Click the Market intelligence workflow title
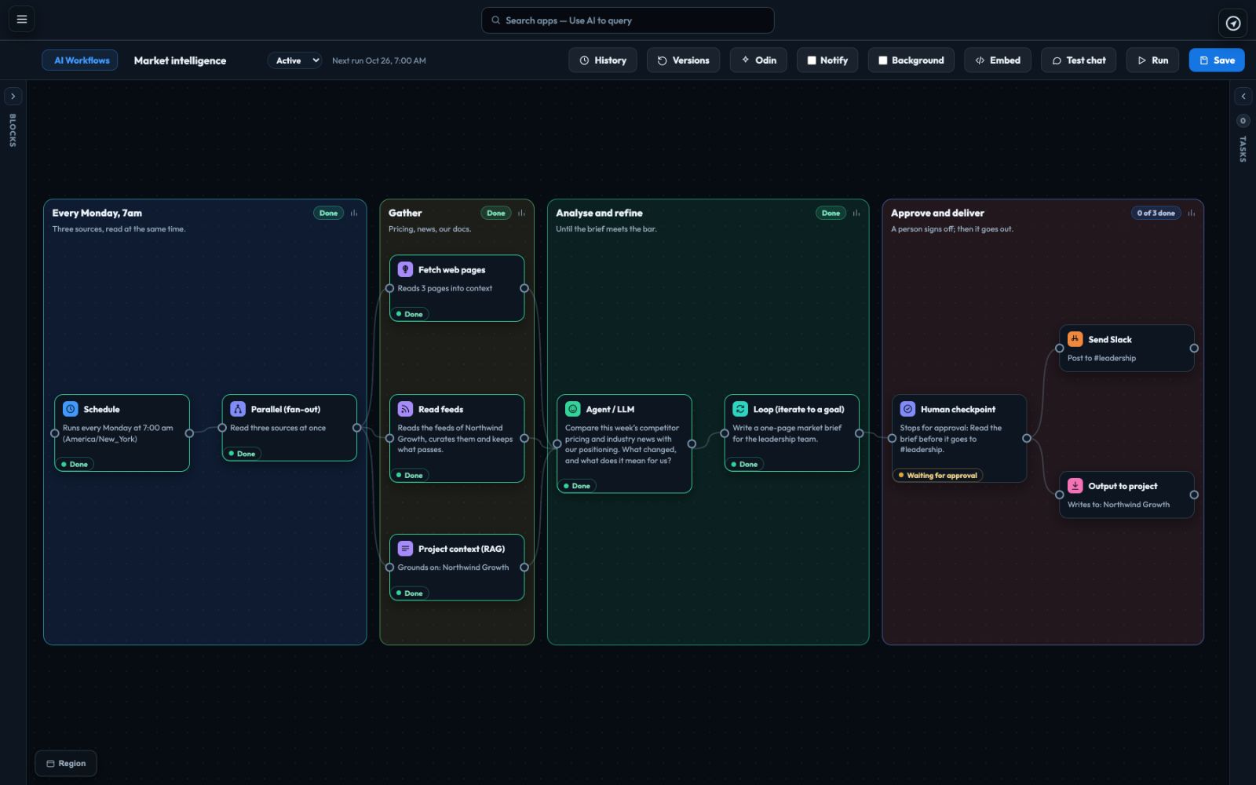Screen dimensions: 1256x785 (180, 60)
